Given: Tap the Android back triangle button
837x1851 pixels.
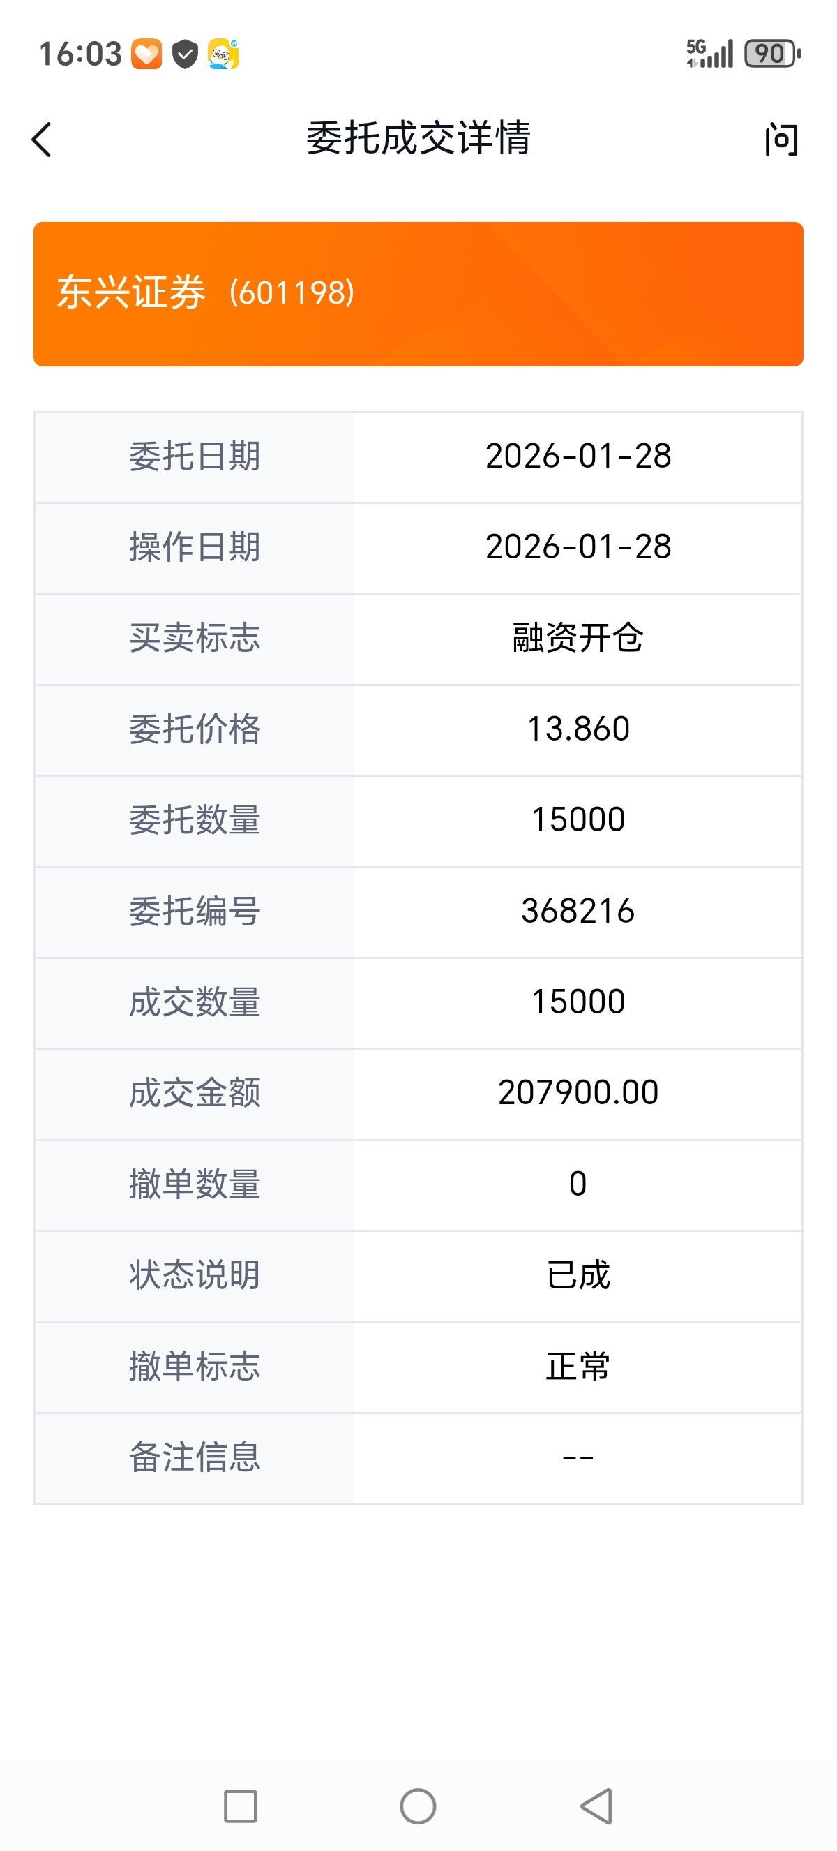Looking at the screenshot, I should pos(596,1806).
